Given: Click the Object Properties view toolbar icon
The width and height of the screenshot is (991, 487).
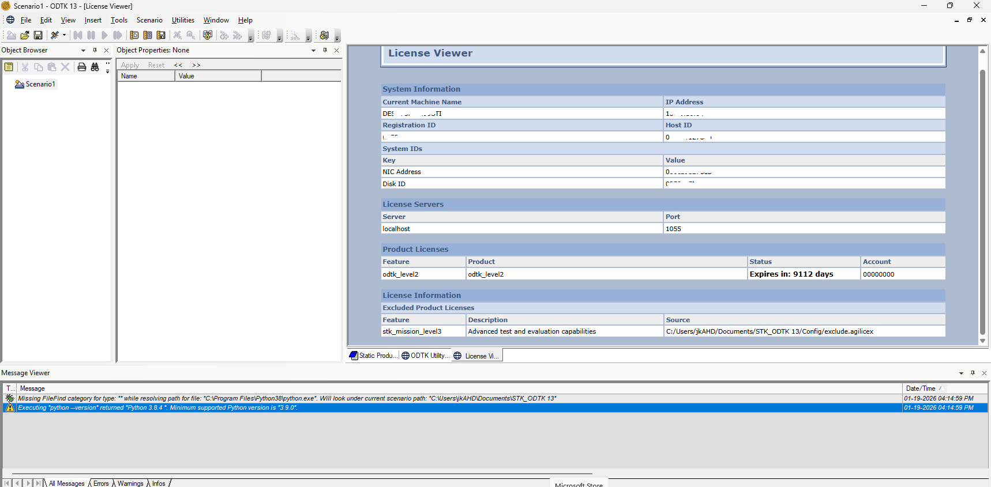Looking at the screenshot, I should click(148, 35).
